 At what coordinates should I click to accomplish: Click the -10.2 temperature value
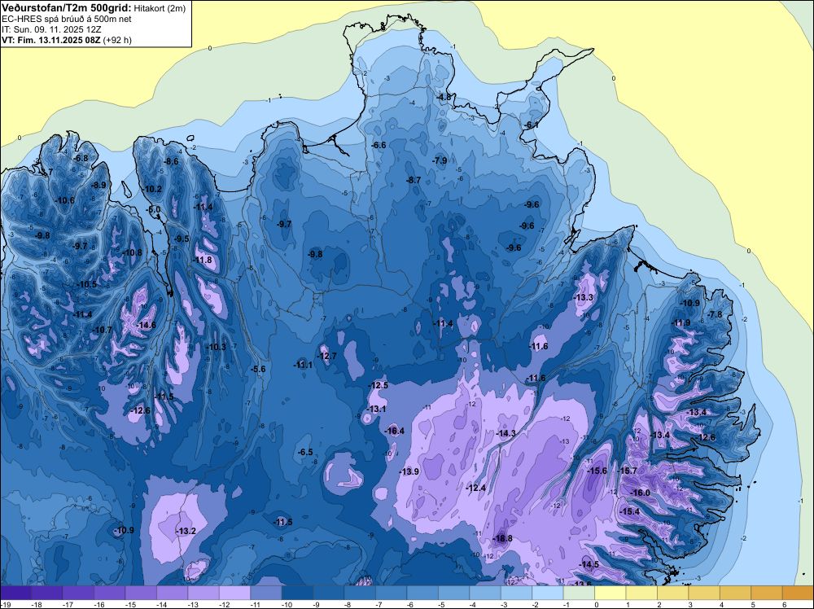pos(152,189)
